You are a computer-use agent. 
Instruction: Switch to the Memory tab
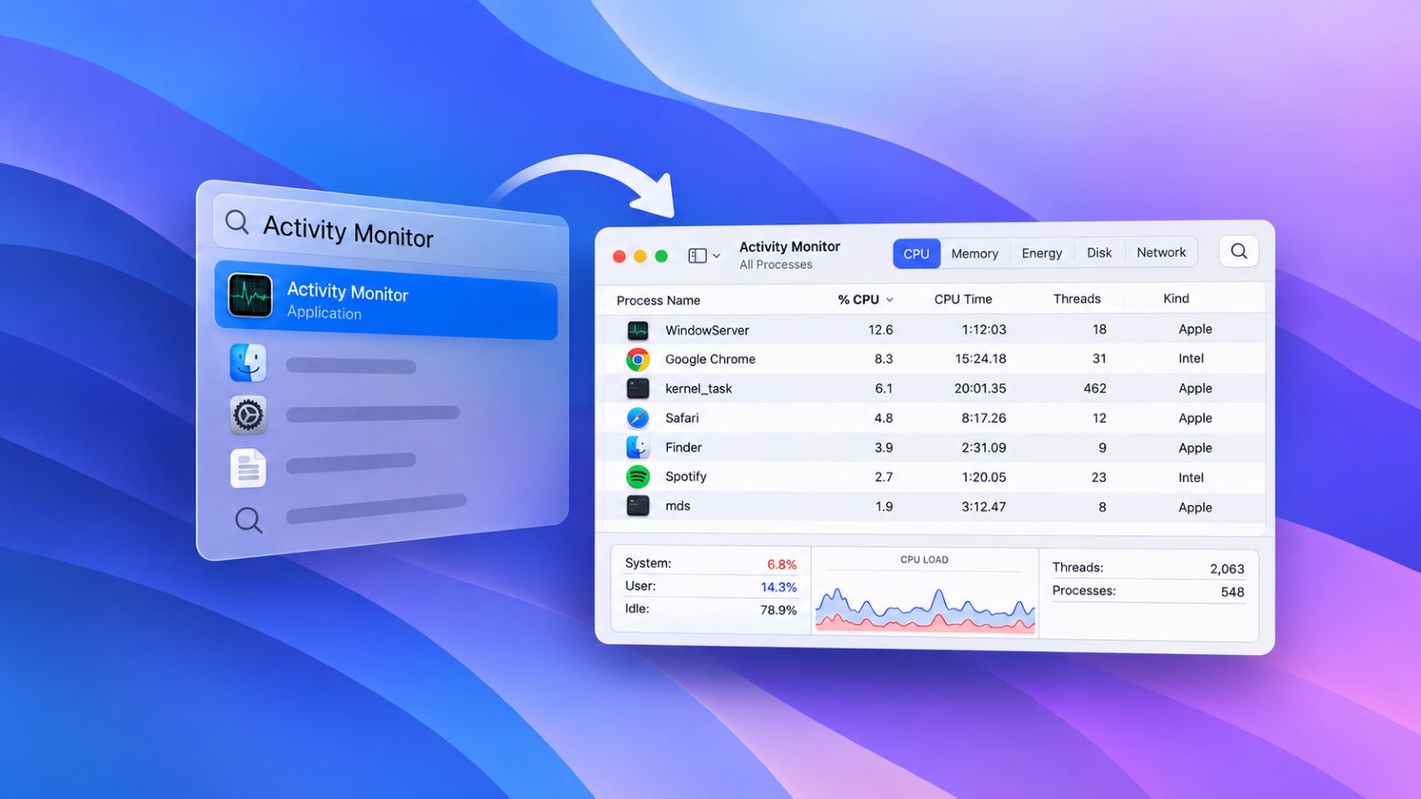974,254
